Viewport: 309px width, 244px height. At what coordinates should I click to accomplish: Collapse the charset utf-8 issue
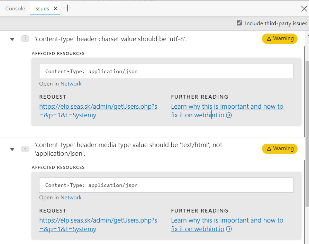pyautogui.click(x=12, y=39)
